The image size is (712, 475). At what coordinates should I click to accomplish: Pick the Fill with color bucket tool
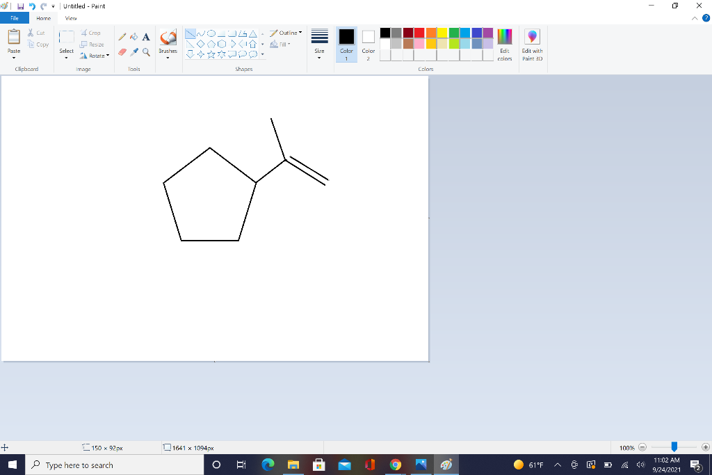134,37
